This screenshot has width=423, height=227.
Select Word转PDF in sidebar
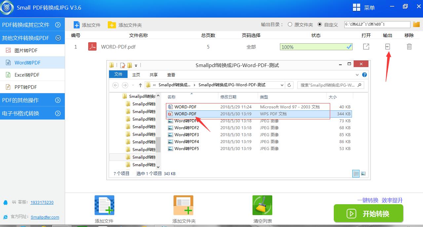[x=32, y=63]
